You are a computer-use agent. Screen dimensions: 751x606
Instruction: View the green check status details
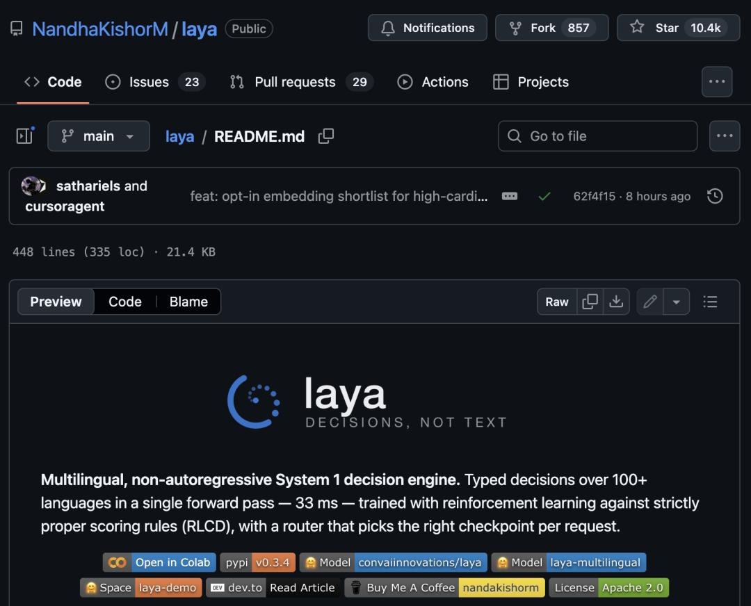pos(544,196)
